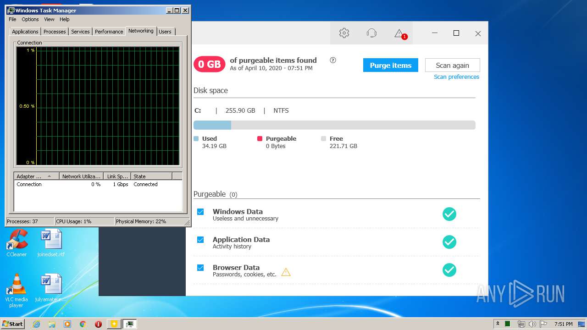Click the networking utilization graph
The width and height of the screenshot is (587, 330).
pos(98,106)
